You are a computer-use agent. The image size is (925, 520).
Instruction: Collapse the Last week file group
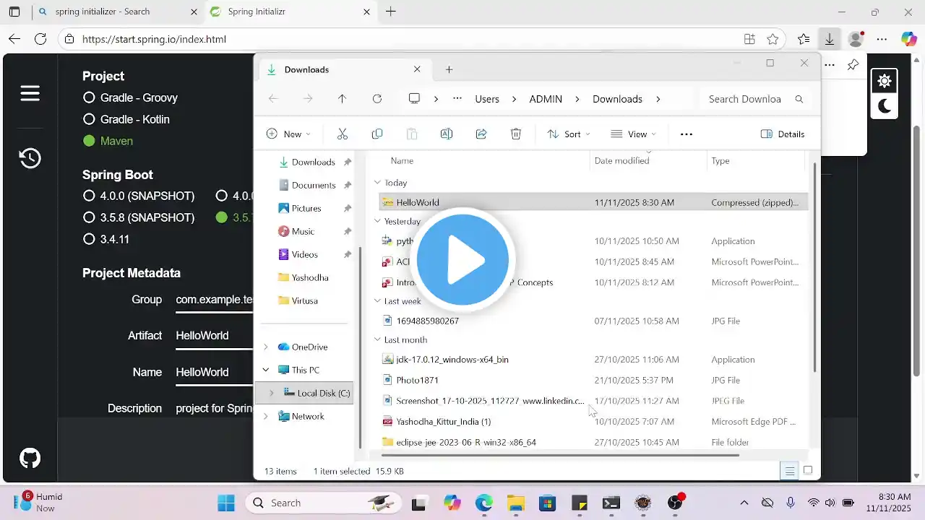377,301
